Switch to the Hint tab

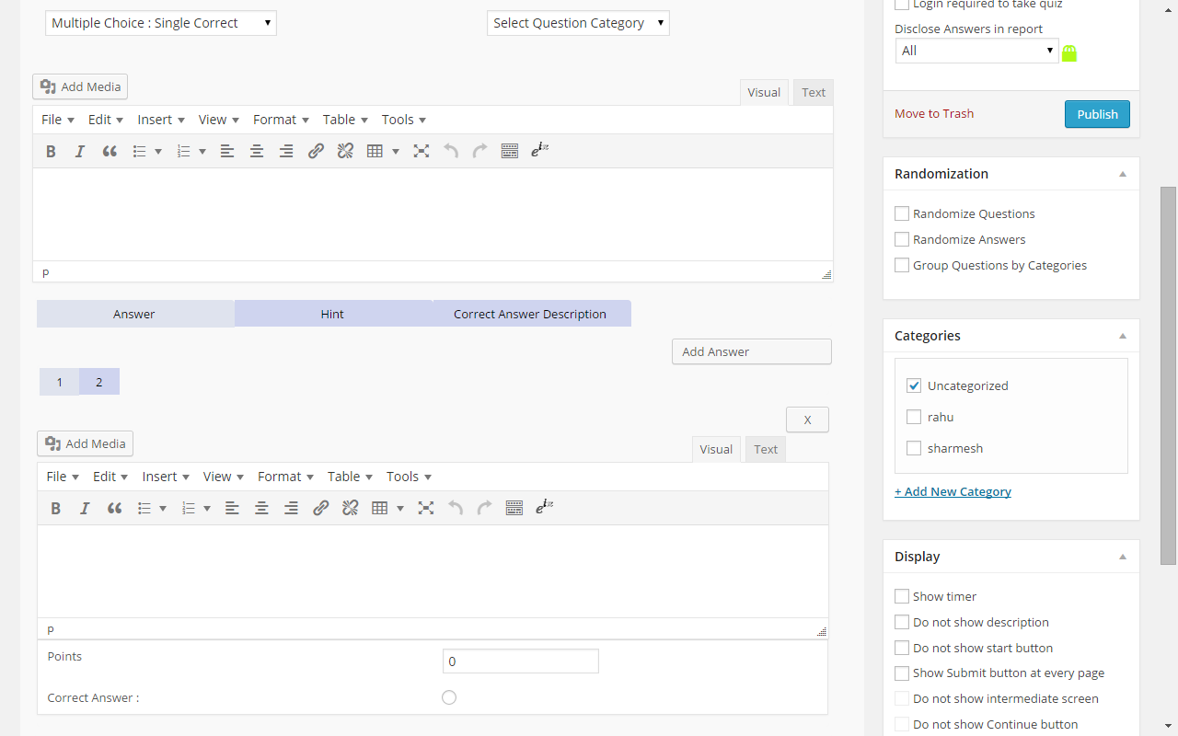pos(332,314)
